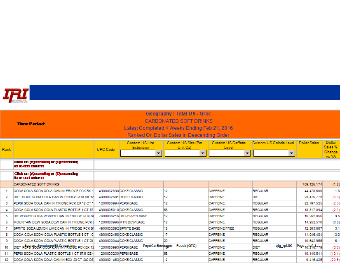Select dollar sales value 44,478,600
The height and width of the screenshot is (263, 340).
[x=313, y=191]
